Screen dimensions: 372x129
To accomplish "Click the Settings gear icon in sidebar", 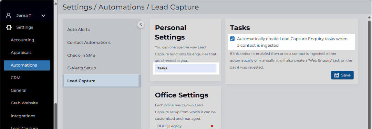I will click(x=9, y=27).
